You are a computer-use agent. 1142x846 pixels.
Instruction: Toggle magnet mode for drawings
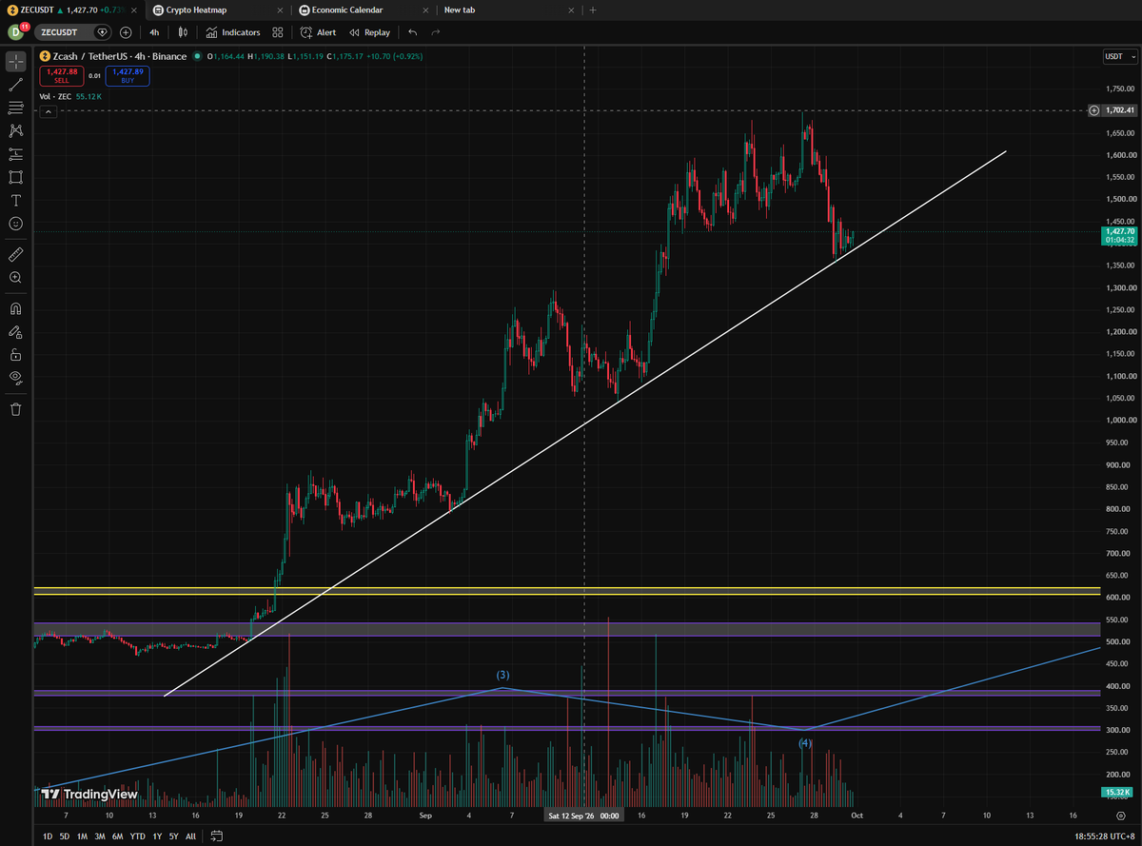15,308
